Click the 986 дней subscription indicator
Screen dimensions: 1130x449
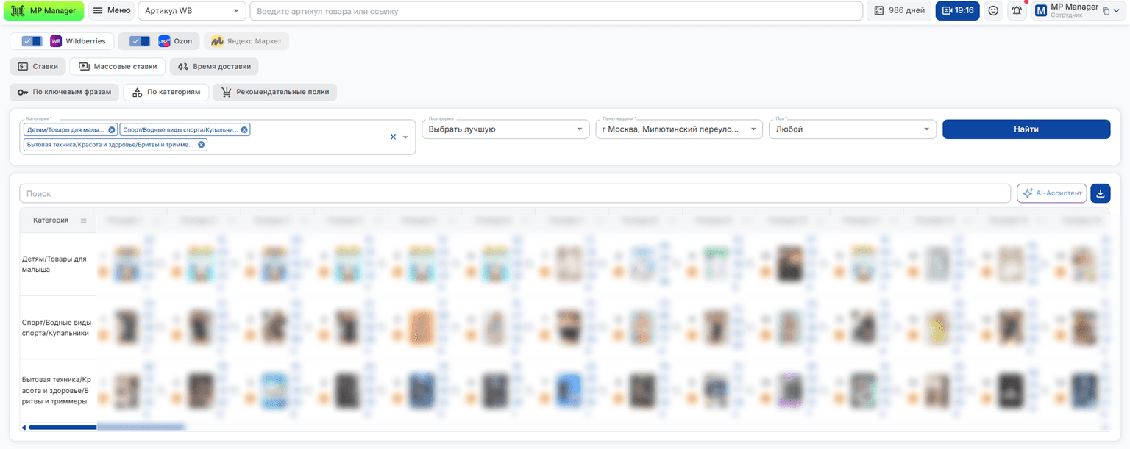pyautogui.click(x=899, y=10)
